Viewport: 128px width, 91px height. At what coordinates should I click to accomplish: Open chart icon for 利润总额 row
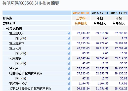tap(69, 58)
